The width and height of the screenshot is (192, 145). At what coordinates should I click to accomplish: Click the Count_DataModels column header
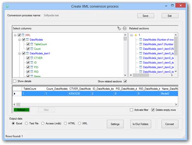pos(57,89)
